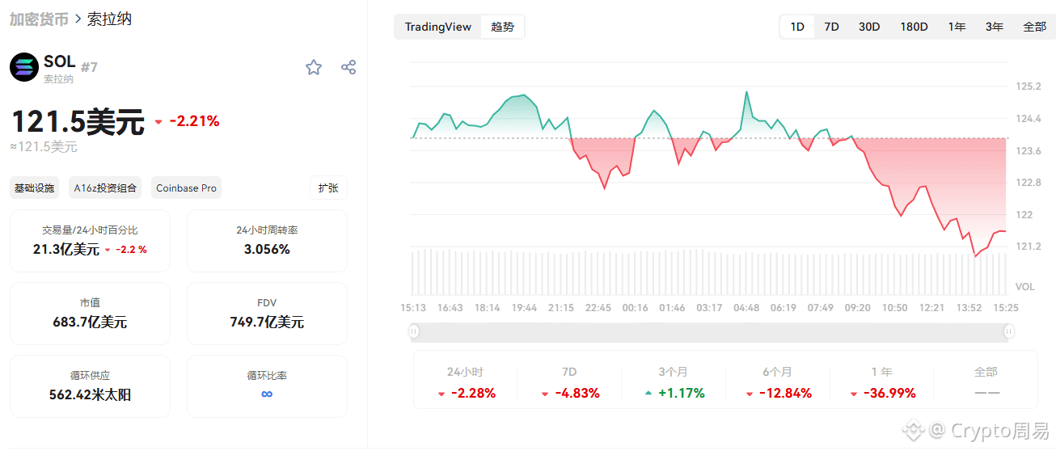Click right handle of chart range slider
1056x451 pixels.
pos(1009,331)
